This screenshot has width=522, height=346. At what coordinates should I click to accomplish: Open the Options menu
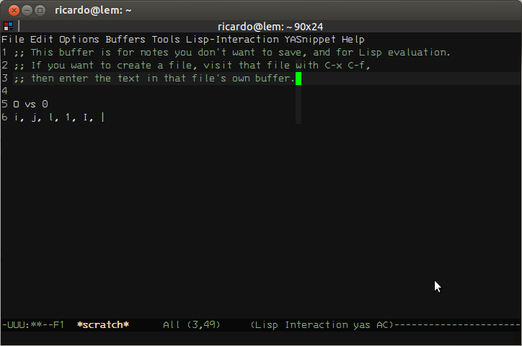tap(79, 39)
